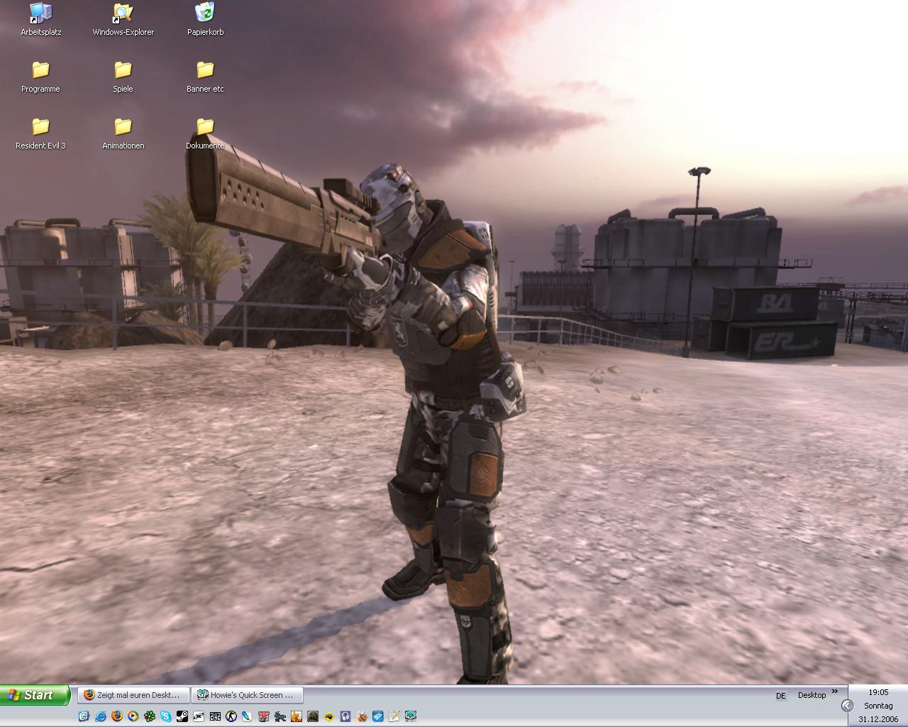Screen dimensions: 908x727
Task: Launch Firefox from quick launch
Action: pos(117,716)
